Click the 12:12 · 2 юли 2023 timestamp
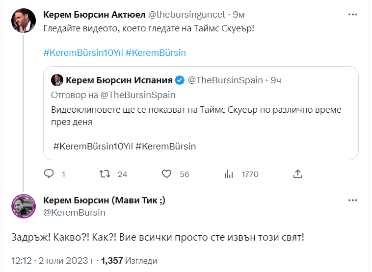This screenshot has width=372, height=272. click(53, 260)
